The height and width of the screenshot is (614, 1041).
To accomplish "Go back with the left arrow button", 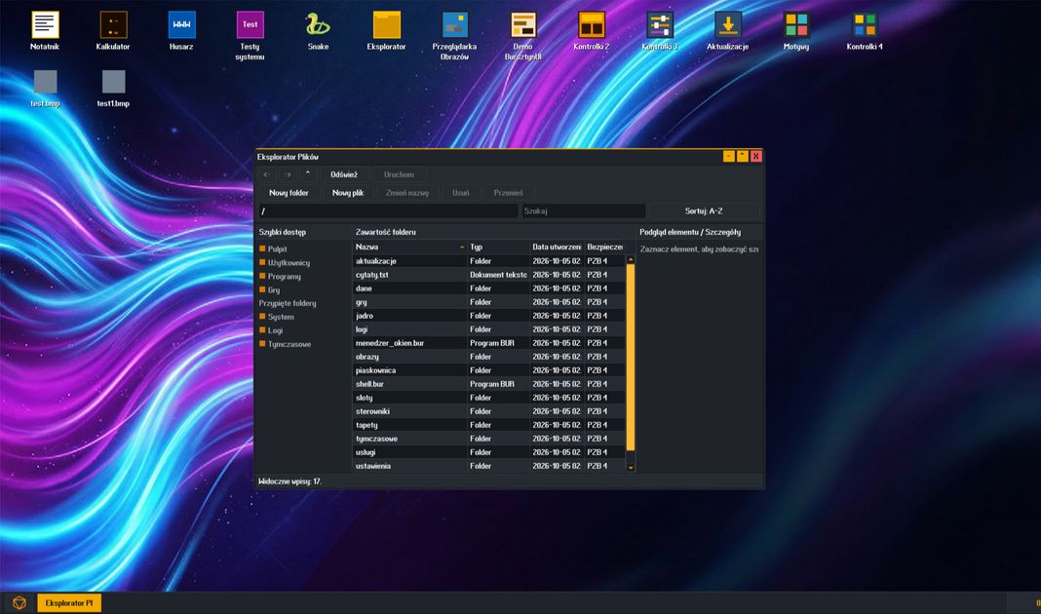I will tap(267, 174).
